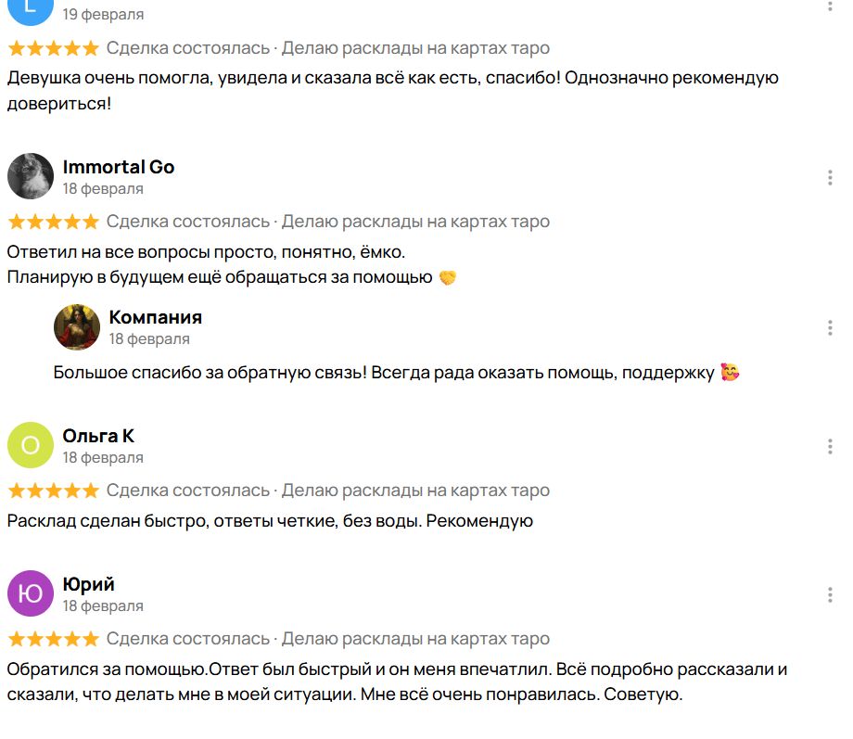Click the Immortal Go reviewer name
Image resolution: width=853 pixels, height=739 pixels.
coord(119,167)
